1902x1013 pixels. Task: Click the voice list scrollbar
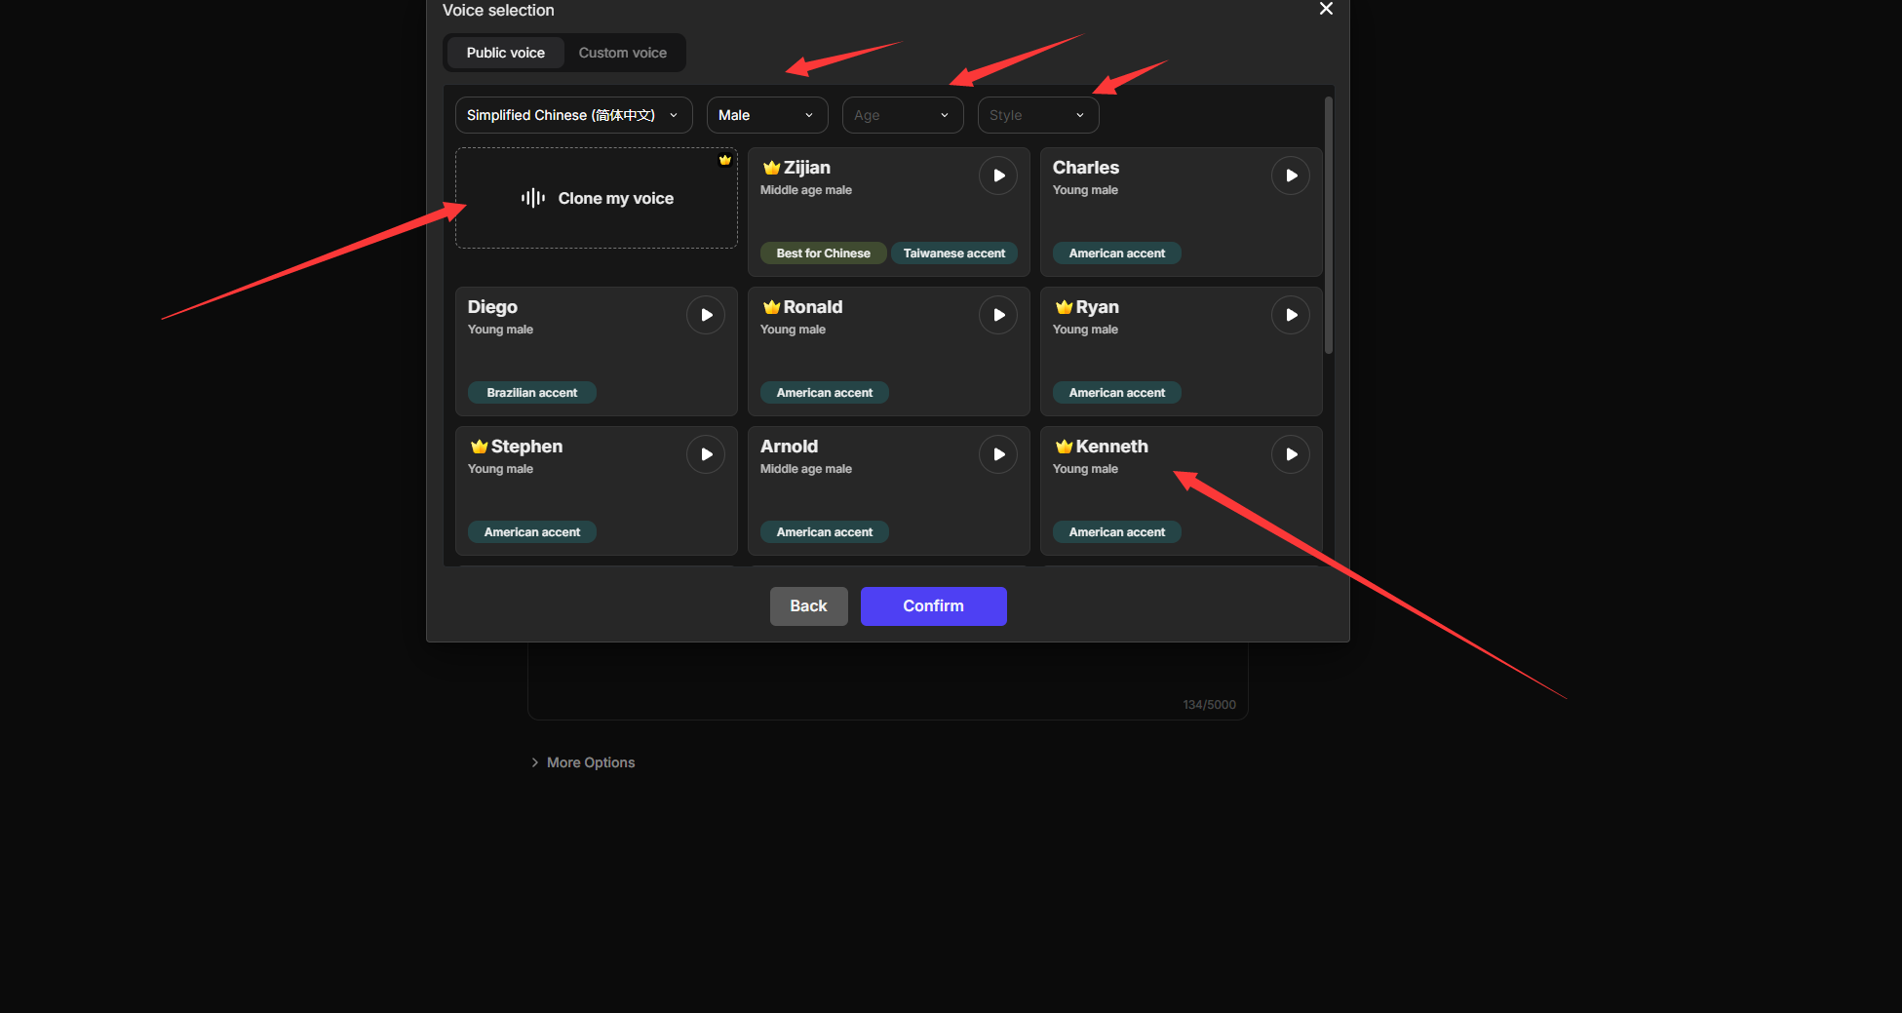point(1328,226)
